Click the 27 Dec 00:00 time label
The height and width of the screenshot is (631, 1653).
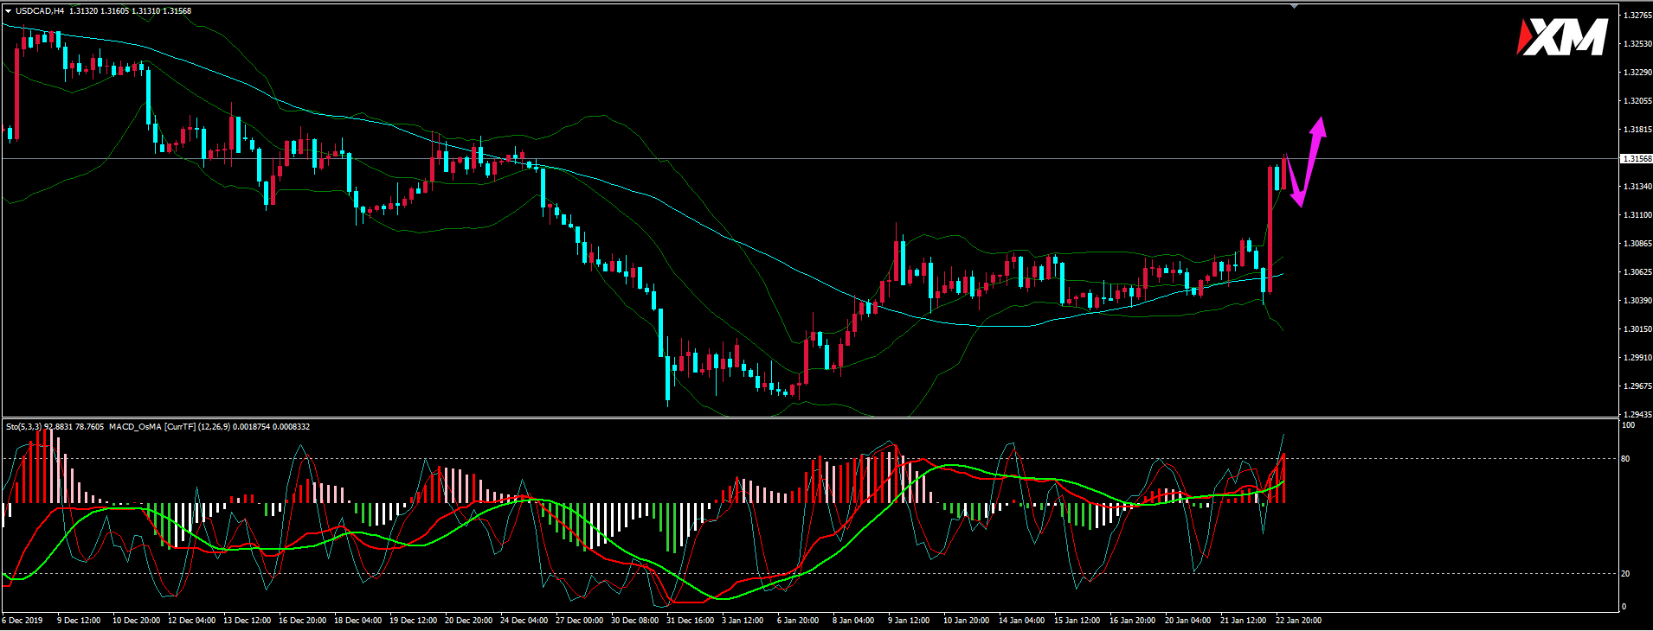click(579, 620)
